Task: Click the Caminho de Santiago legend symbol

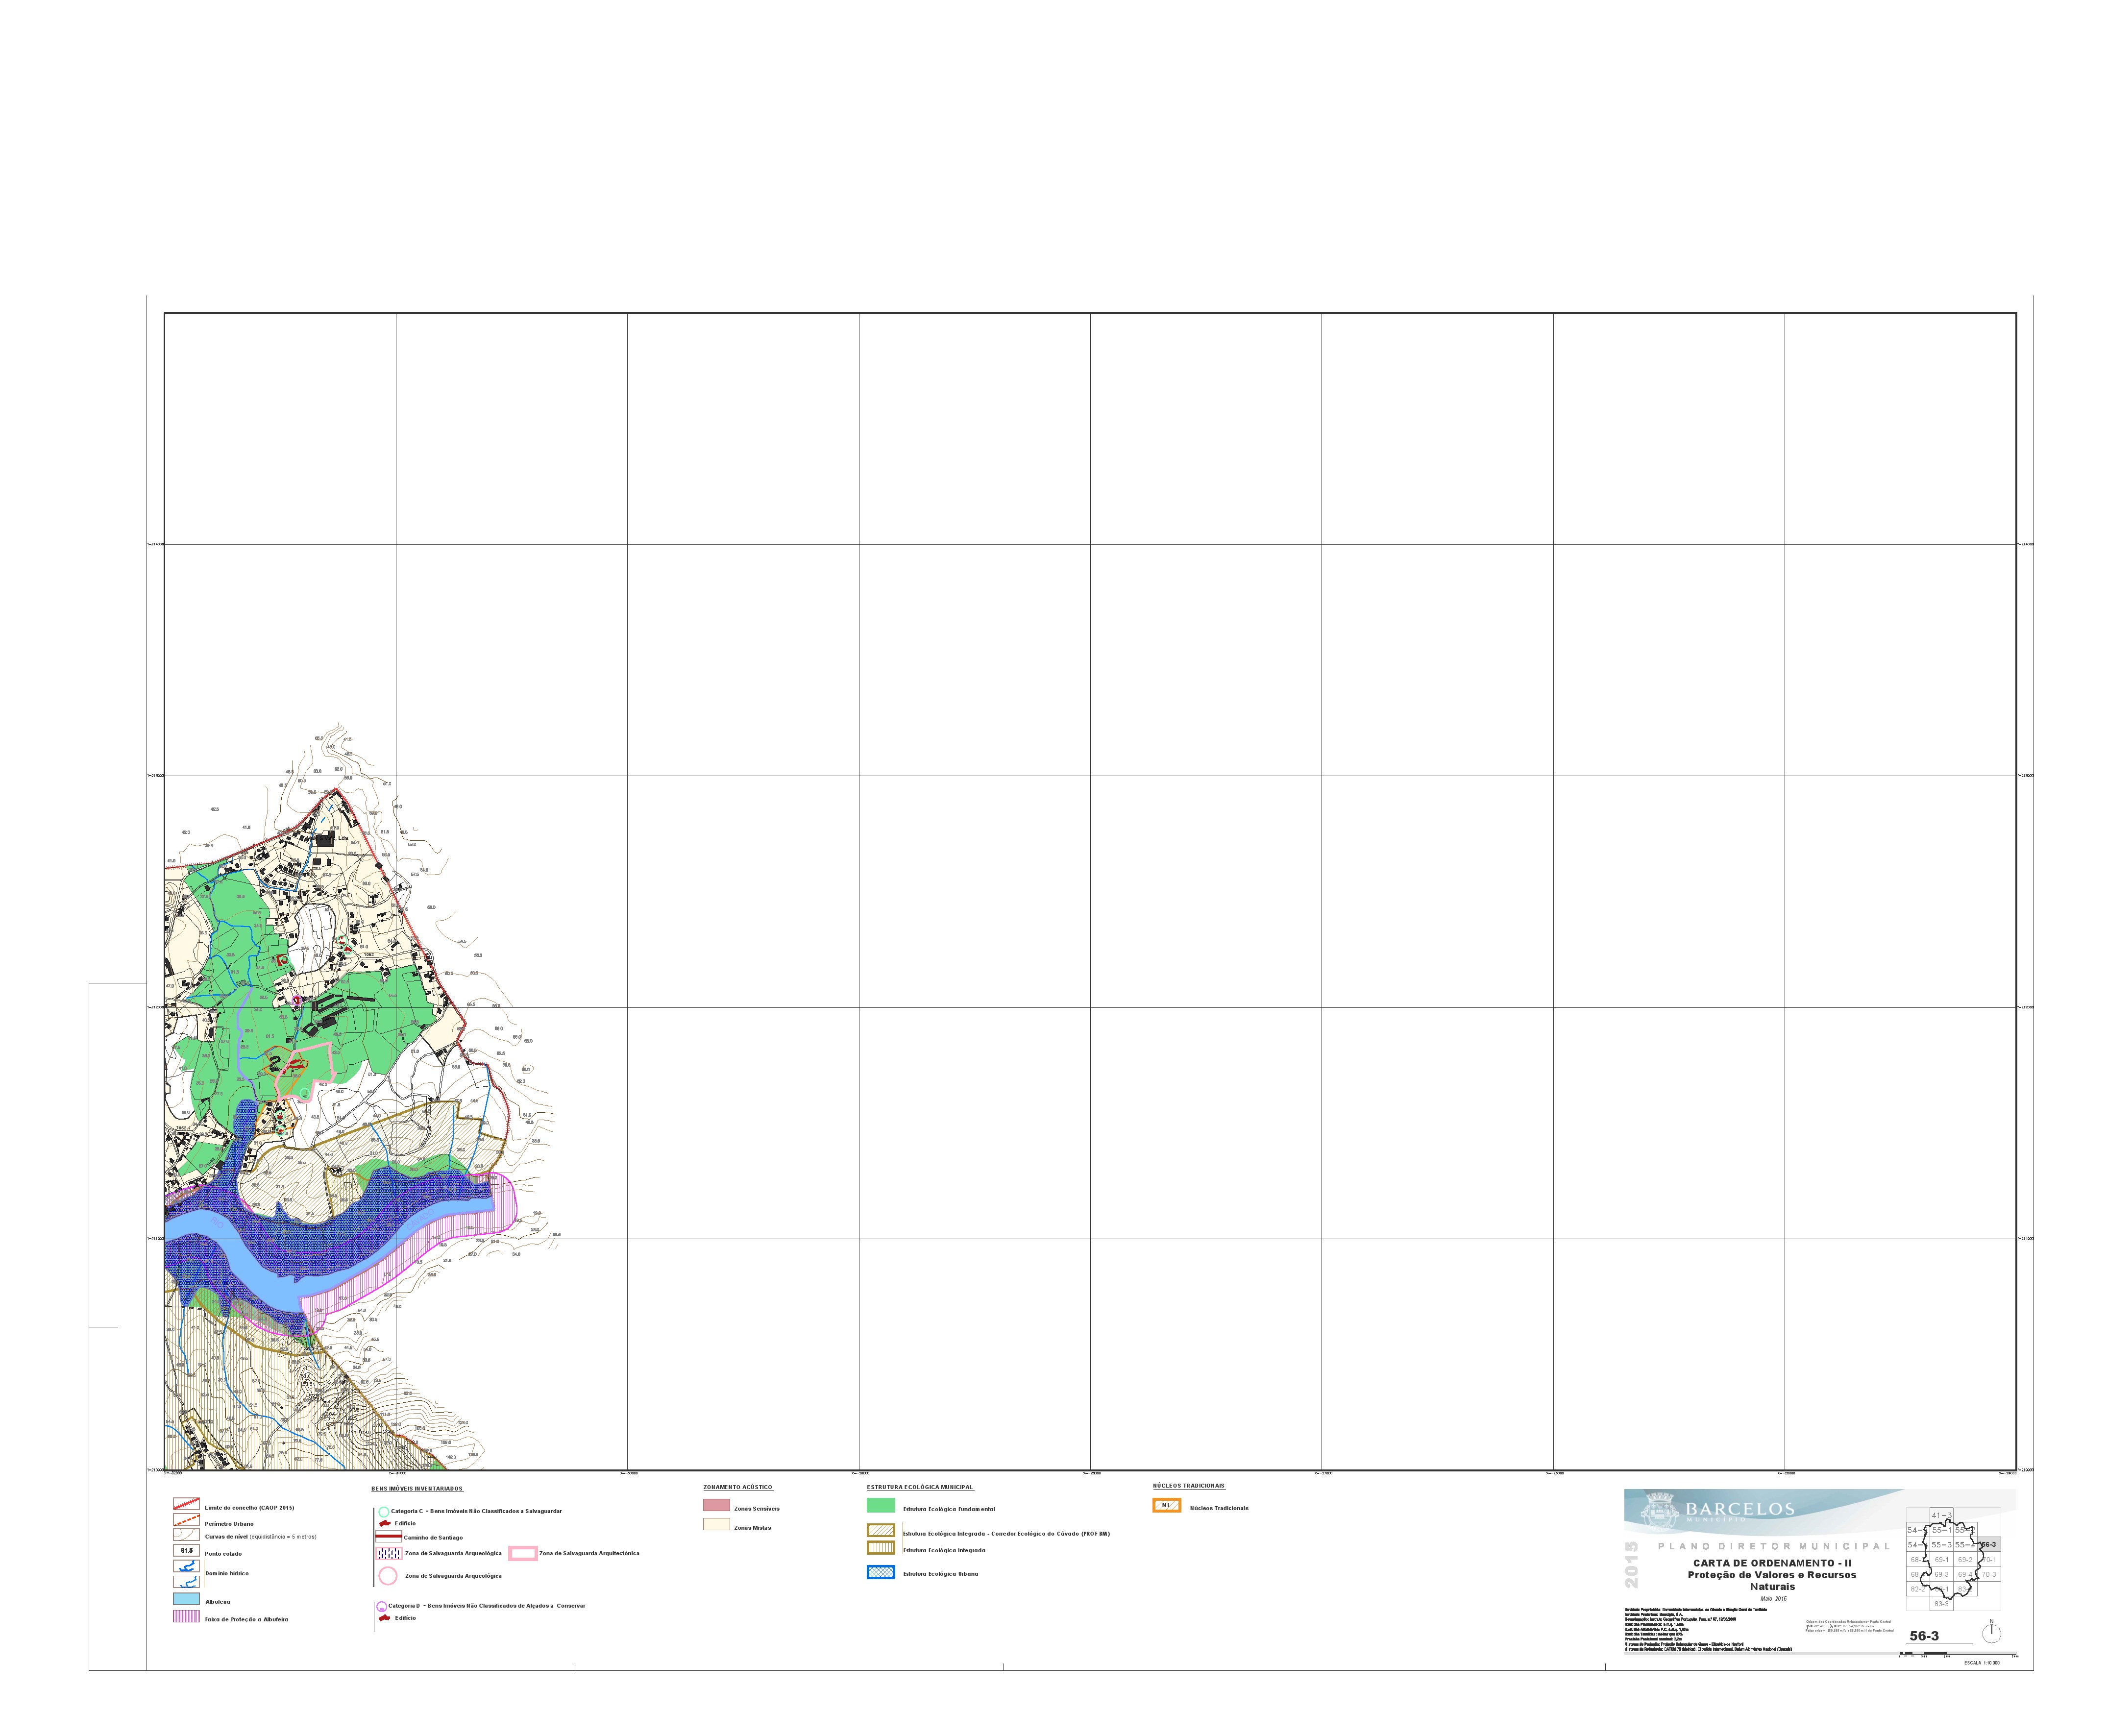Action: [389, 1536]
